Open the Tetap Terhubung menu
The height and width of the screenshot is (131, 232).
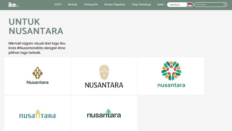[x=141, y=4]
